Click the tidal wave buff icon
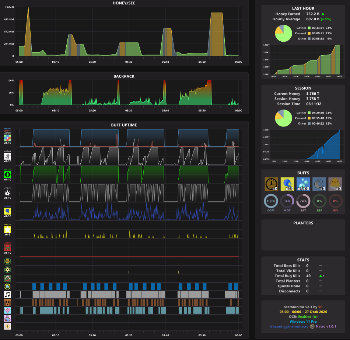 point(319,184)
